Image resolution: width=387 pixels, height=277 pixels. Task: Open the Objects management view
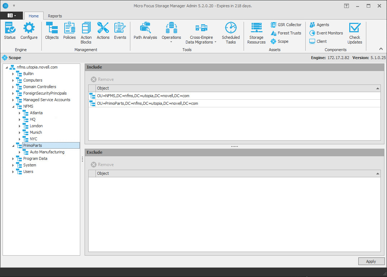click(52, 31)
